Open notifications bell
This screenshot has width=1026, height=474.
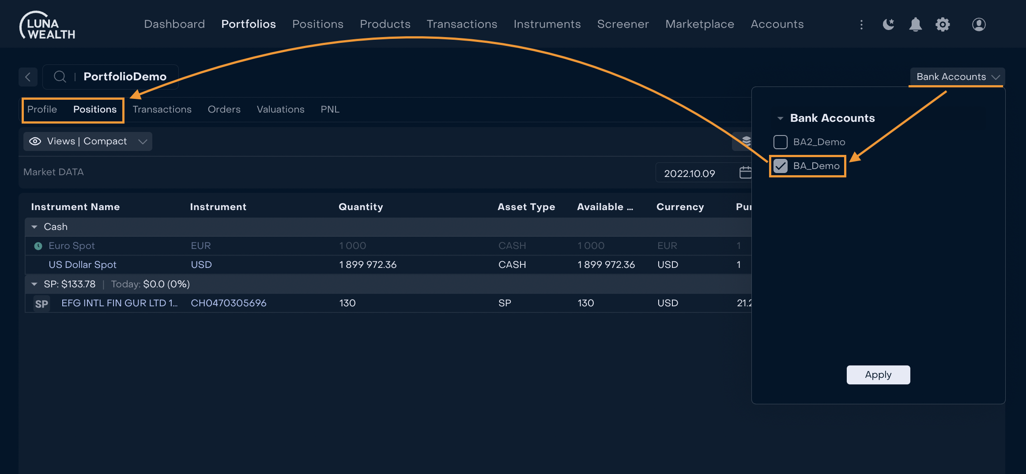coord(915,25)
